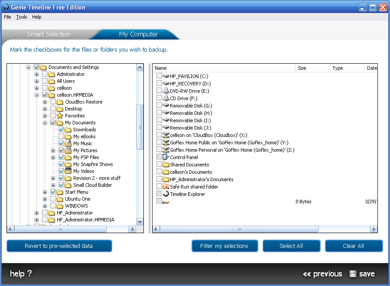The width and height of the screenshot is (390, 286).
Task: Check the My eBooks folder checkbox
Action: [x=62, y=136]
